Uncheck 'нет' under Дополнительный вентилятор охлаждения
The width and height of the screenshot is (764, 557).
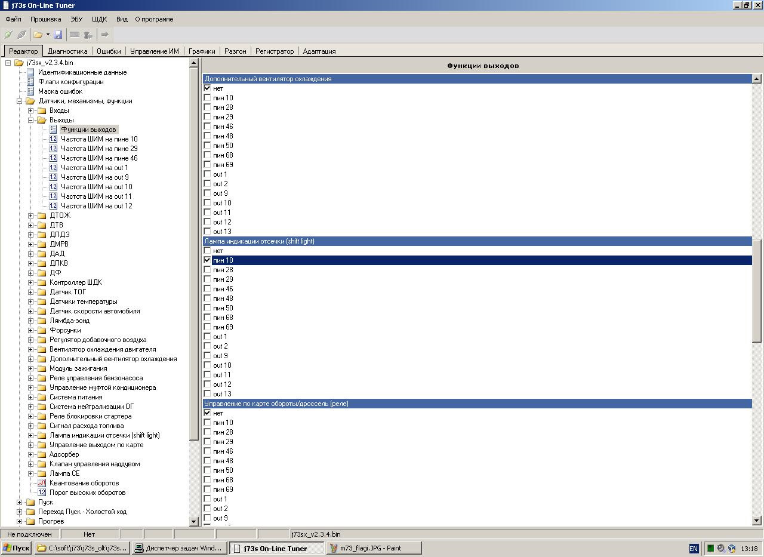(208, 88)
